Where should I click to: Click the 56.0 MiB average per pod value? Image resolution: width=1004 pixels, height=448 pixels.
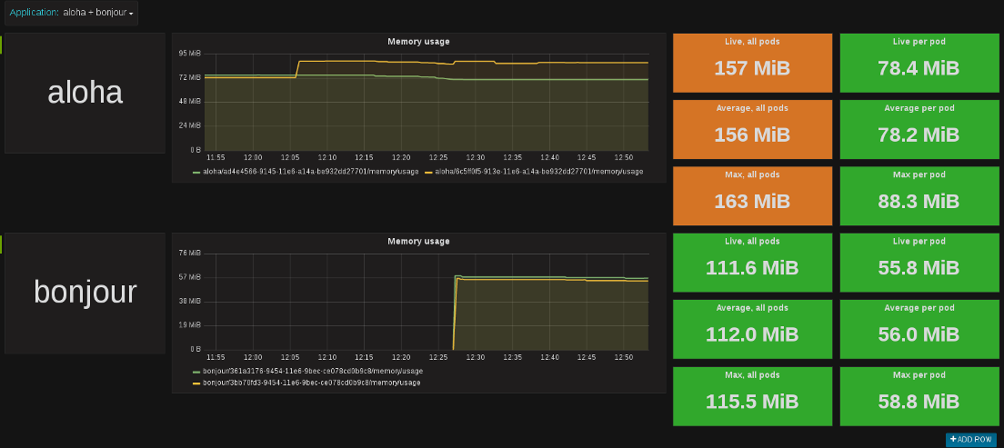(919, 334)
